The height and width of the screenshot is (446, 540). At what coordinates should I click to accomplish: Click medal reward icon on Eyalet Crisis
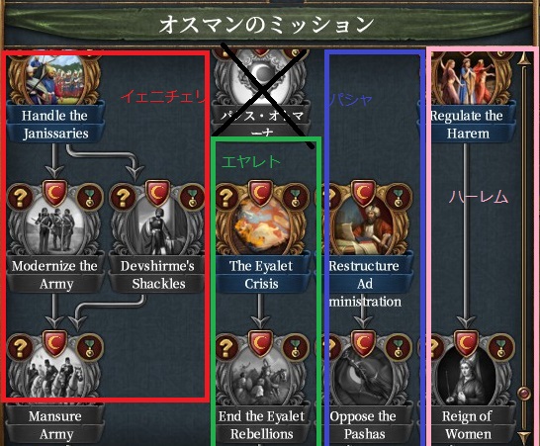point(296,197)
